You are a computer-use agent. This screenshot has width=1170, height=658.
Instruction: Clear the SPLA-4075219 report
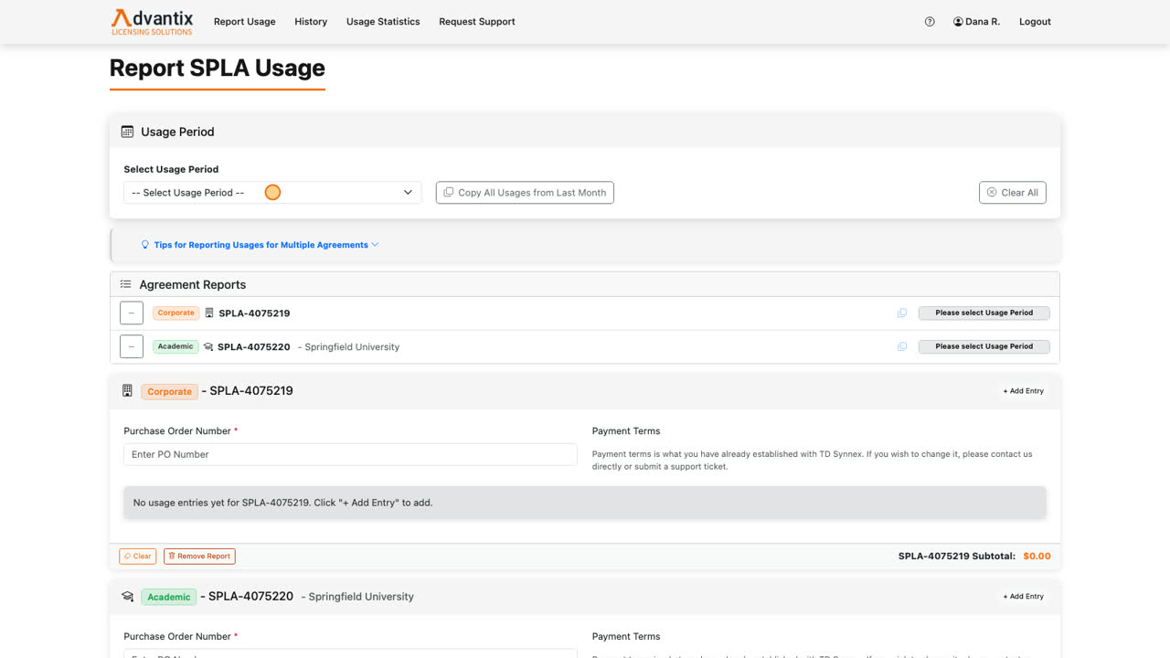click(x=138, y=556)
